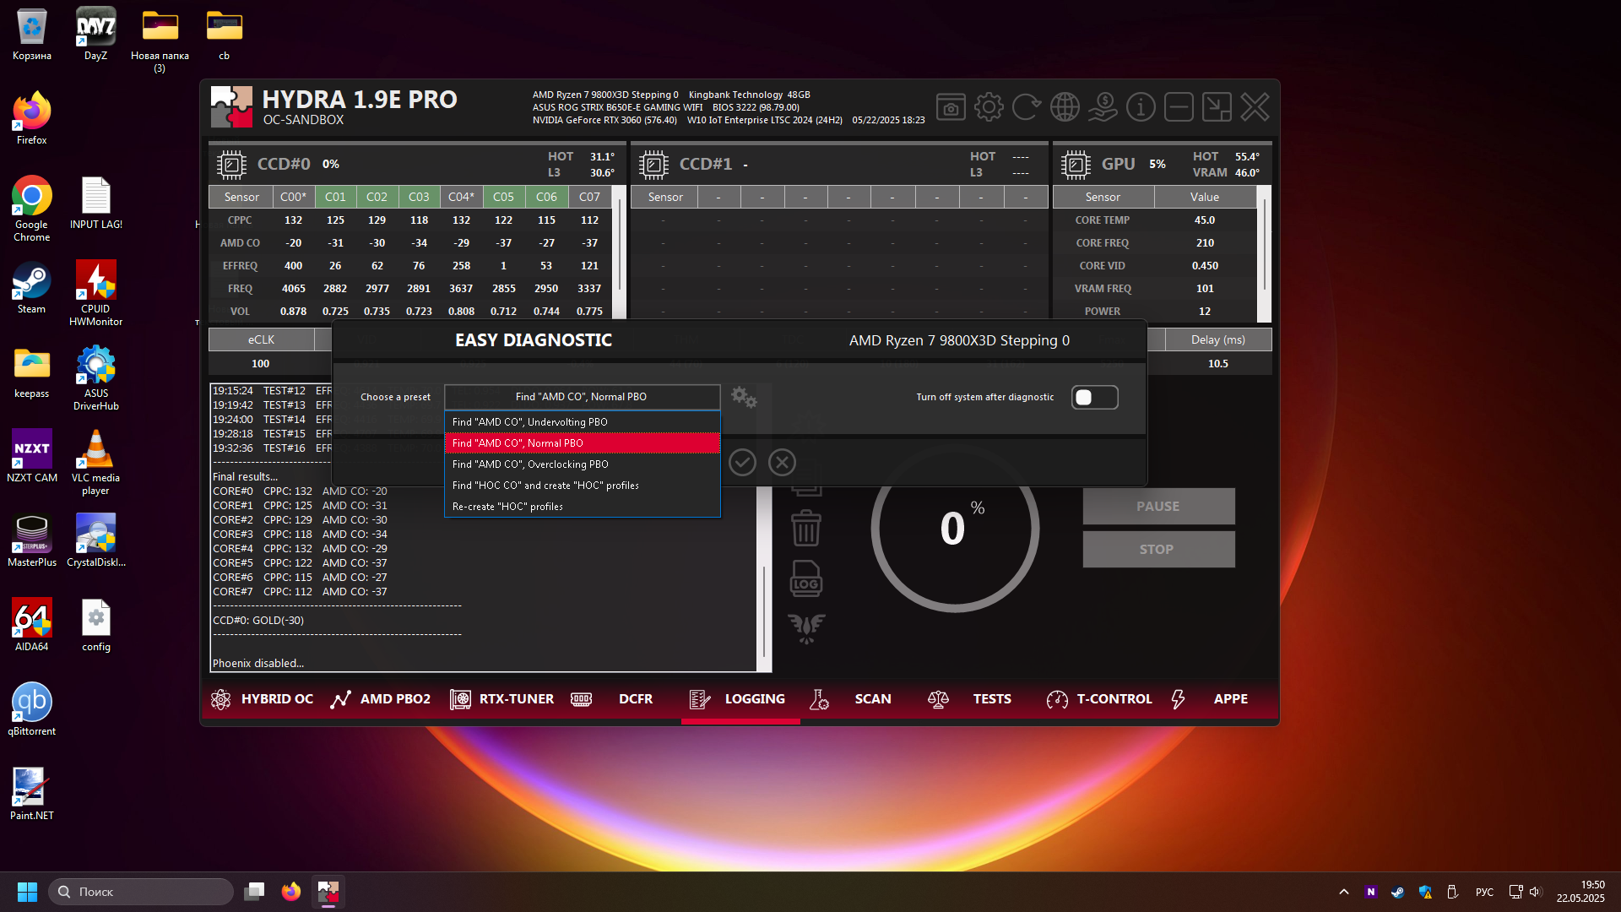Click the log panel vertical scrollbar
This screenshot has height=912, width=1621.
(764, 608)
